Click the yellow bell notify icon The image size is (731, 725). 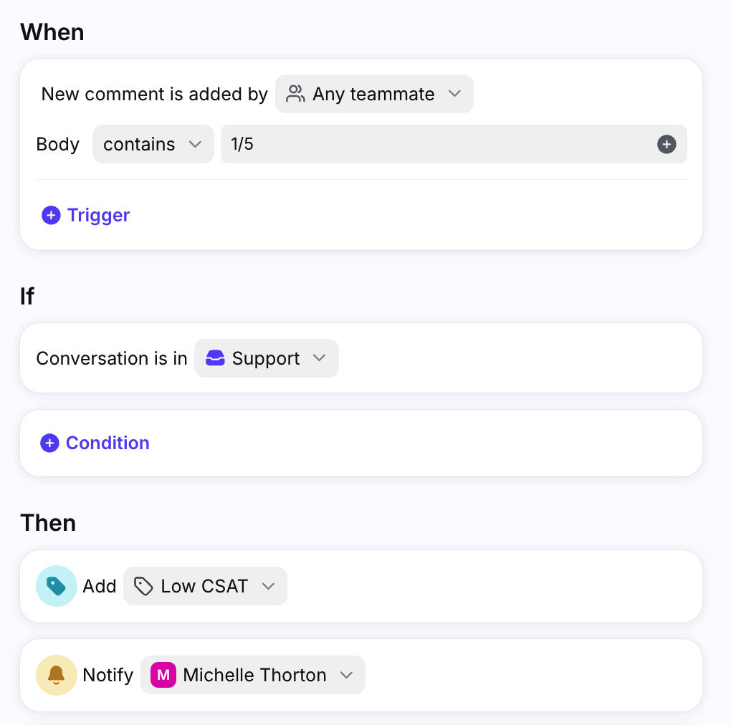point(57,675)
